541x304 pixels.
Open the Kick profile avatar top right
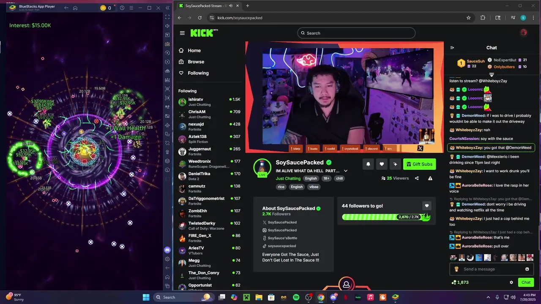tap(524, 33)
